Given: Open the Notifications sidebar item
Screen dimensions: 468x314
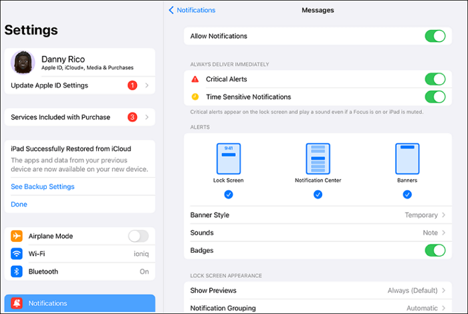Looking at the screenshot, I should pyautogui.click(x=80, y=303).
